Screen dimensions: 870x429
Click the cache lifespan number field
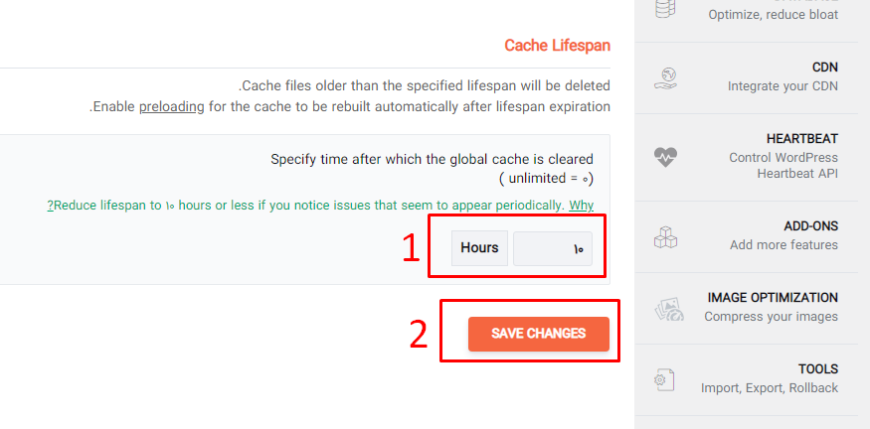point(553,248)
